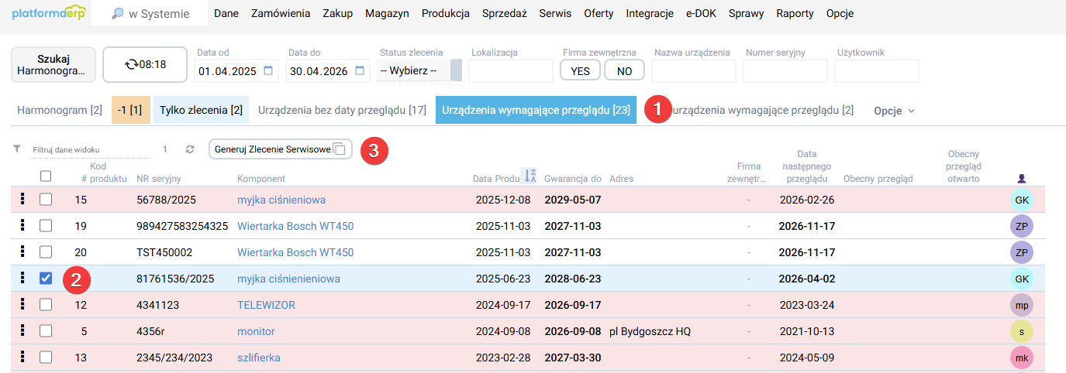Open the szlifierka component link
The image size is (1066, 373).
pyautogui.click(x=259, y=358)
